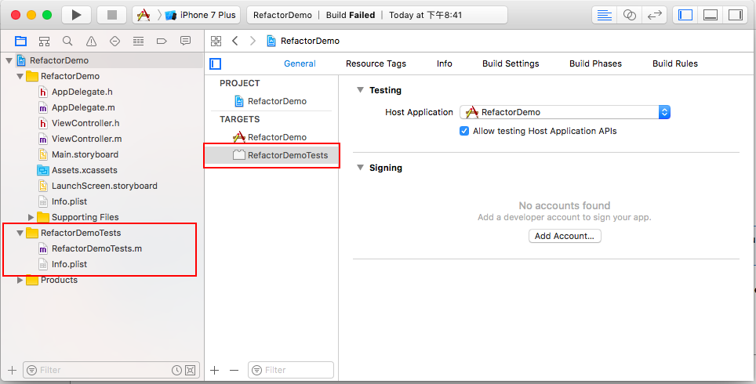Open the Build Phases tab
756x384 pixels.
[x=595, y=63]
